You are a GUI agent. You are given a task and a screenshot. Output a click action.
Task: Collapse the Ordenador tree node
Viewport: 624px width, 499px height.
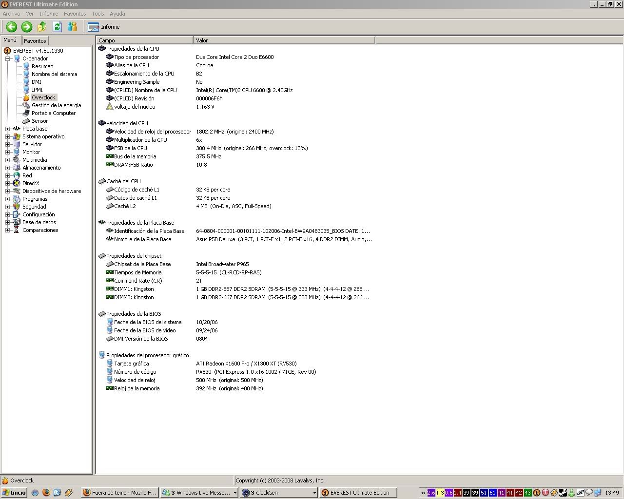(x=8, y=58)
